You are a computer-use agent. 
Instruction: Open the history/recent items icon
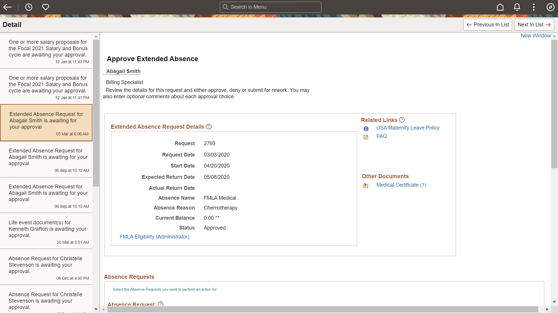29,7
